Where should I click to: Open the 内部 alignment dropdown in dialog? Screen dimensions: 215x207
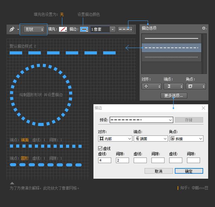click(115, 139)
